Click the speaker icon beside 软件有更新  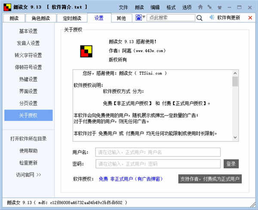point(212,17)
